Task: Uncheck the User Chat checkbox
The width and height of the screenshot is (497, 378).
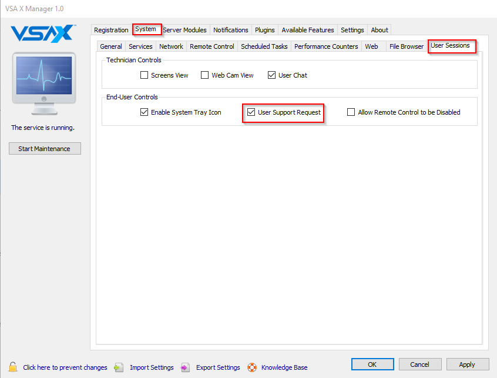Action: 271,75
